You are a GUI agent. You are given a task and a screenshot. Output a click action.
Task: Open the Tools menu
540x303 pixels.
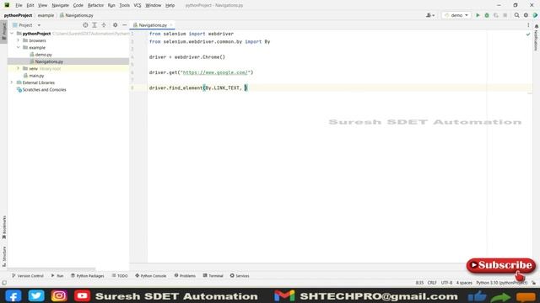pos(124,6)
